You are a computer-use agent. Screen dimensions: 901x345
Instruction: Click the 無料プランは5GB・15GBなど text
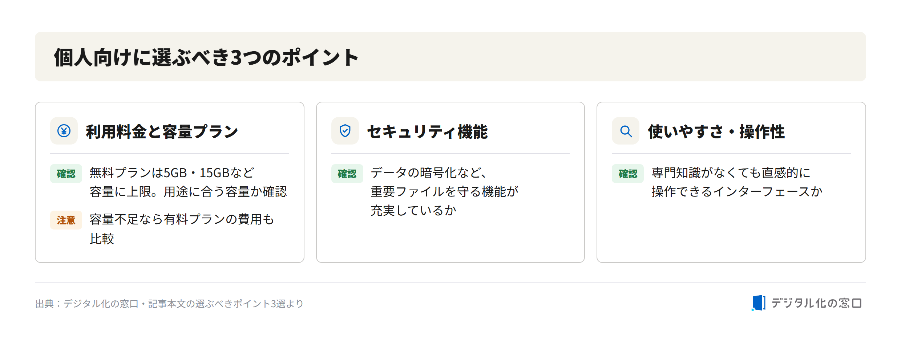(172, 172)
